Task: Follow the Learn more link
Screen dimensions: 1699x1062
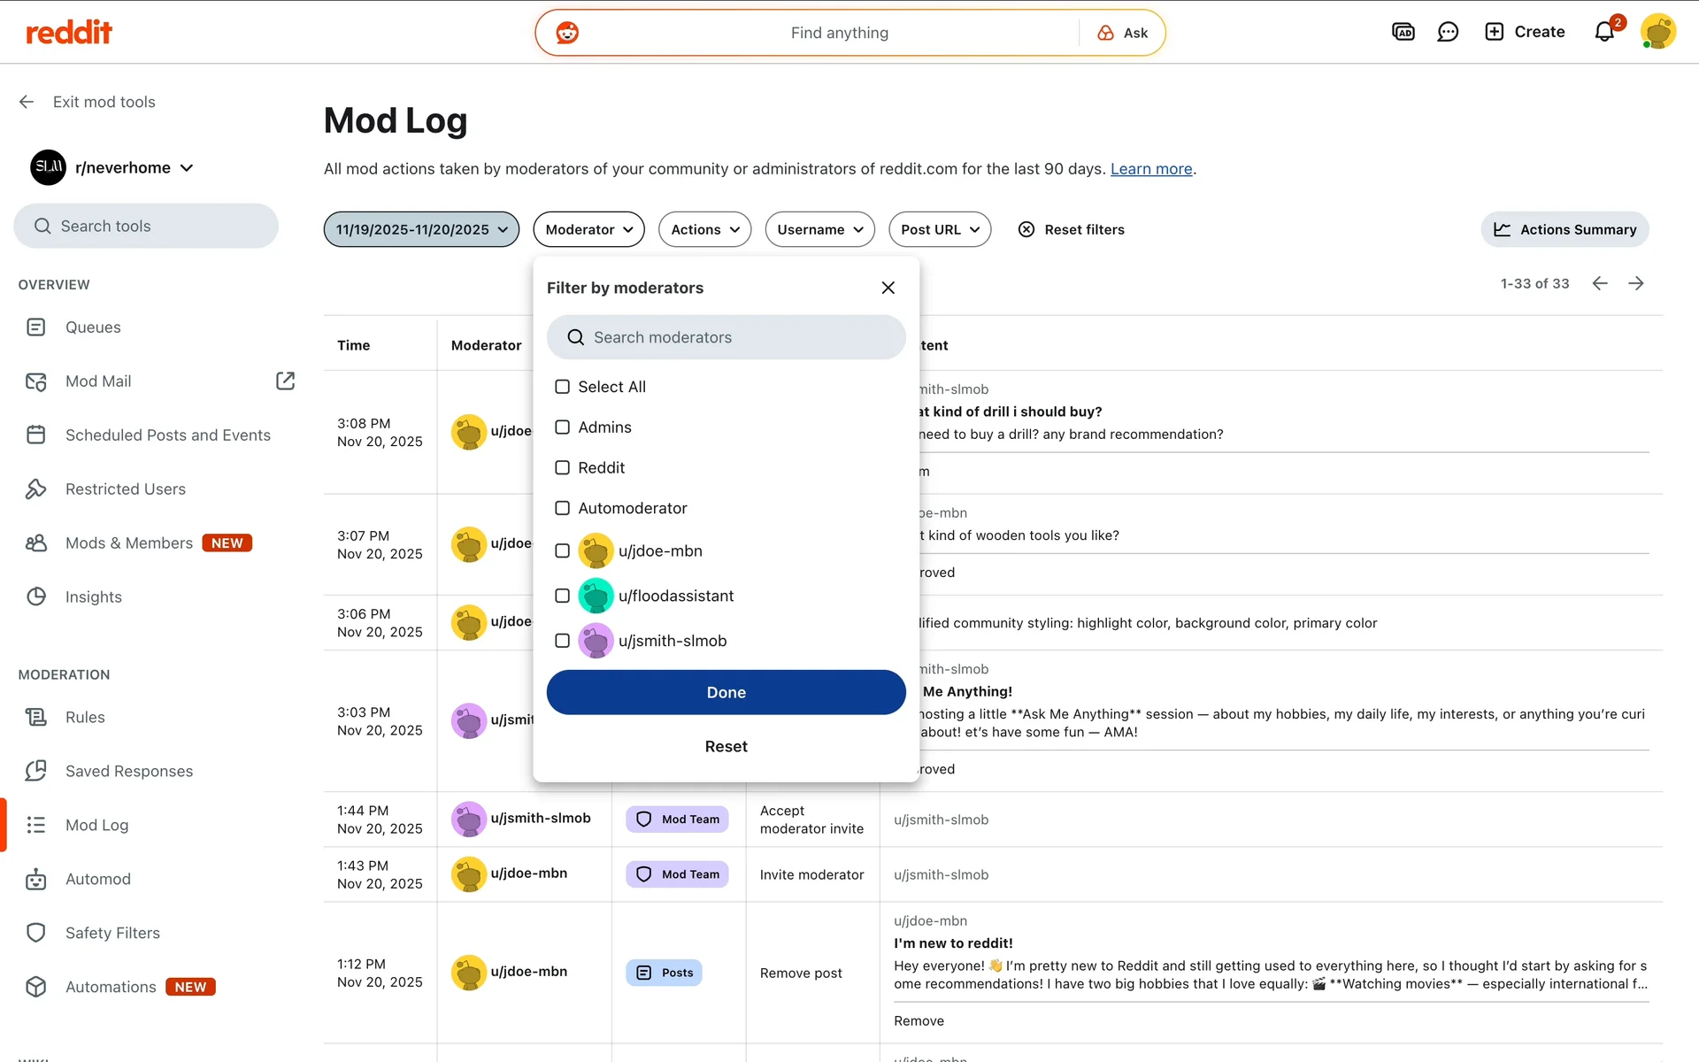Action: click(1150, 169)
